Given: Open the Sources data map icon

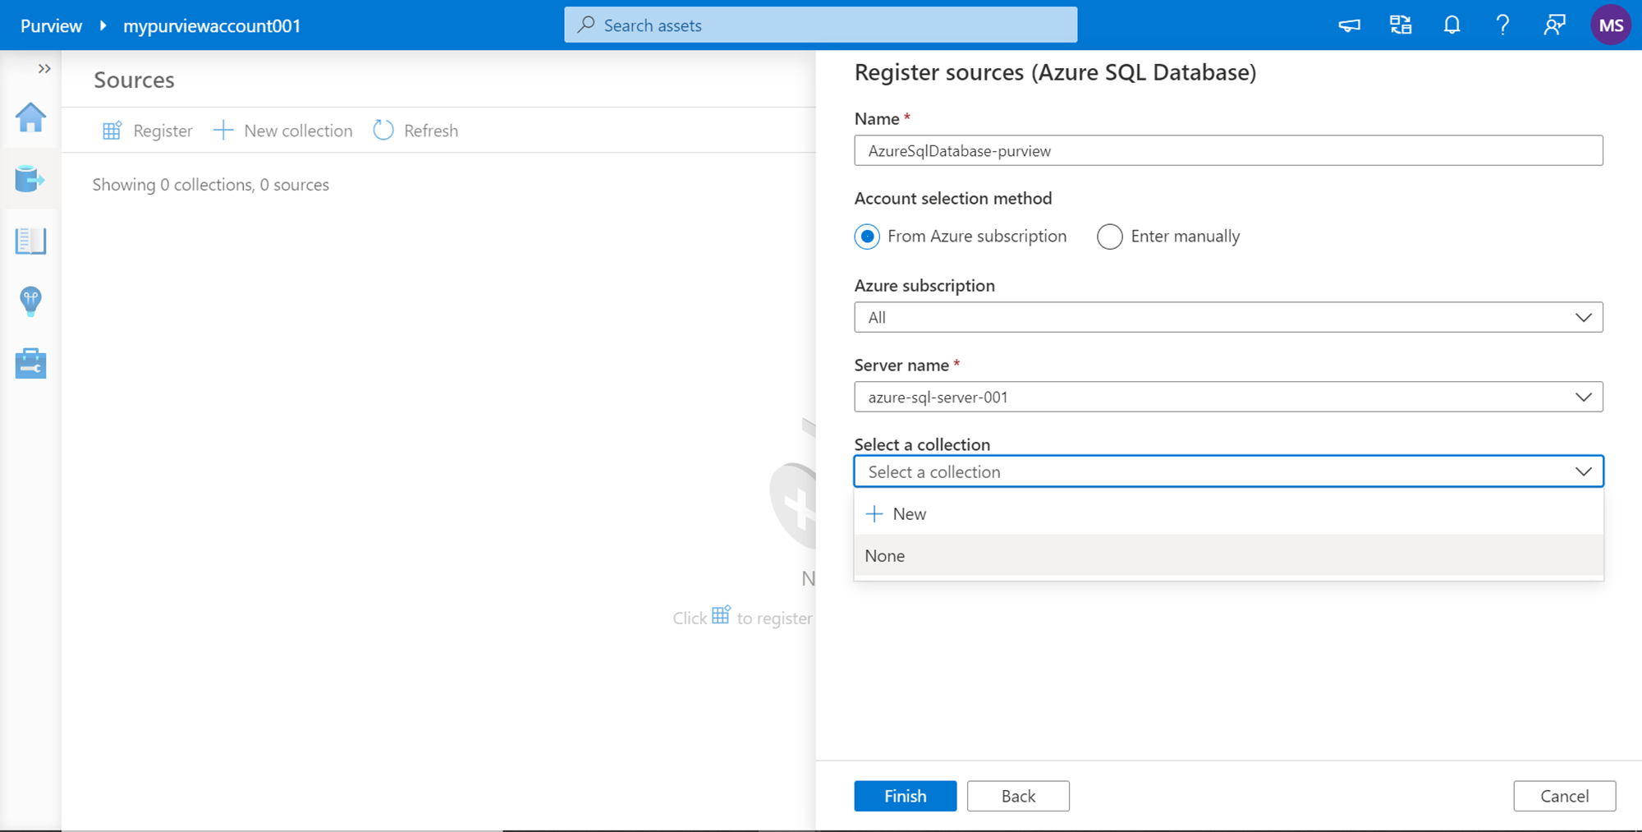Looking at the screenshot, I should [x=30, y=178].
